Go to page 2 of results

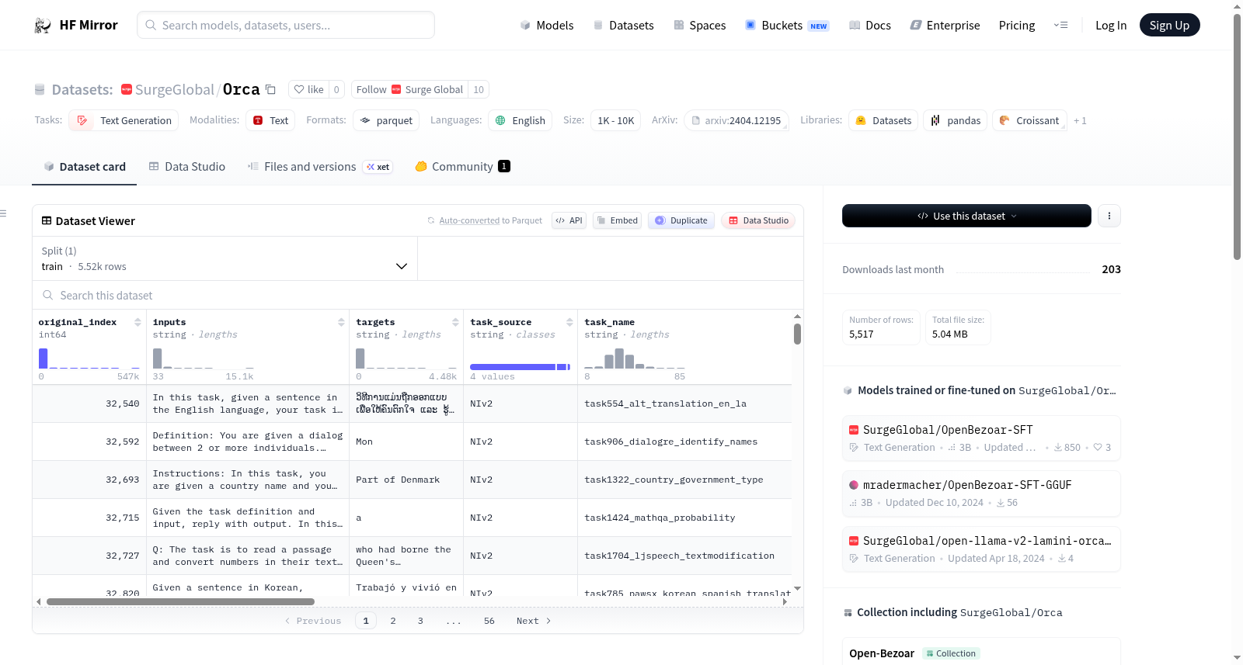(393, 621)
